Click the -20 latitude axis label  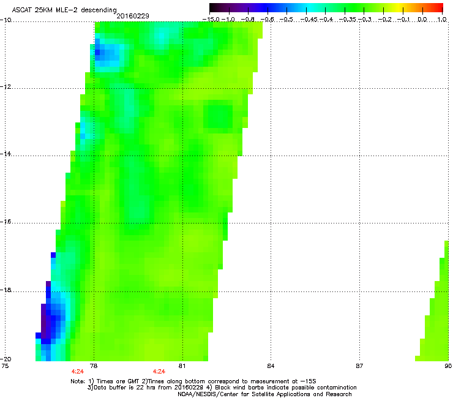tap(6, 359)
